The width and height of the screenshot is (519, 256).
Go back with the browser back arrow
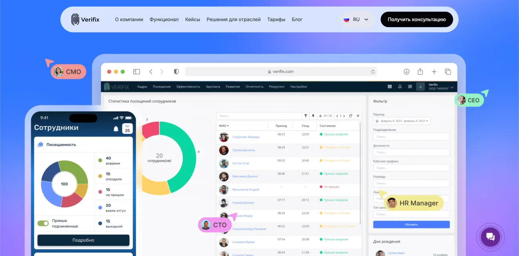pos(151,72)
